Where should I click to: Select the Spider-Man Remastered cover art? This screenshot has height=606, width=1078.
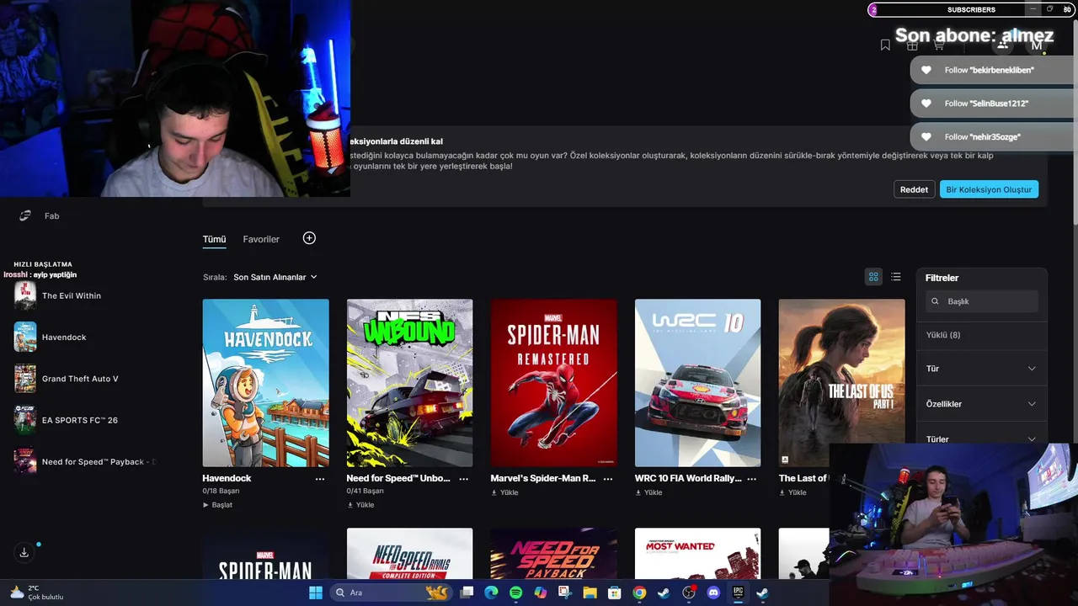[x=553, y=383]
